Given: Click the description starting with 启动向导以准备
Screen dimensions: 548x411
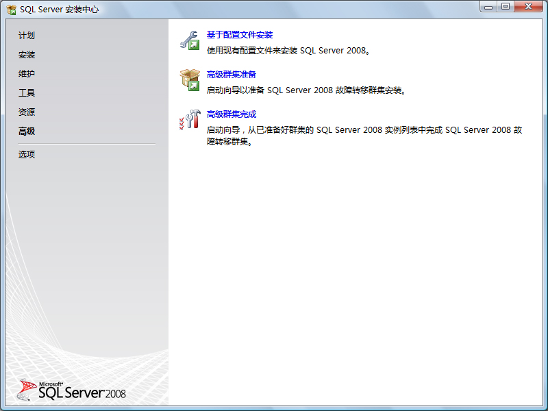Looking at the screenshot, I should [x=306, y=90].
